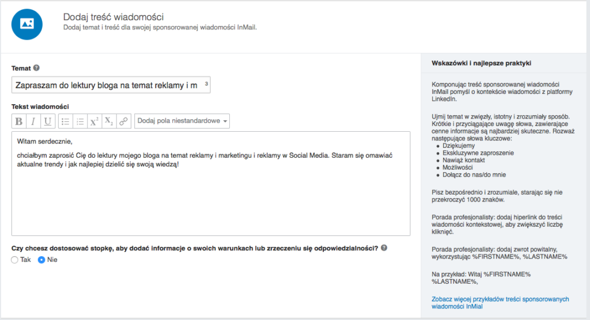Insert a bulleted list
Image resolution: width=590 pixels, height=320 pixels.
[66, 121]
